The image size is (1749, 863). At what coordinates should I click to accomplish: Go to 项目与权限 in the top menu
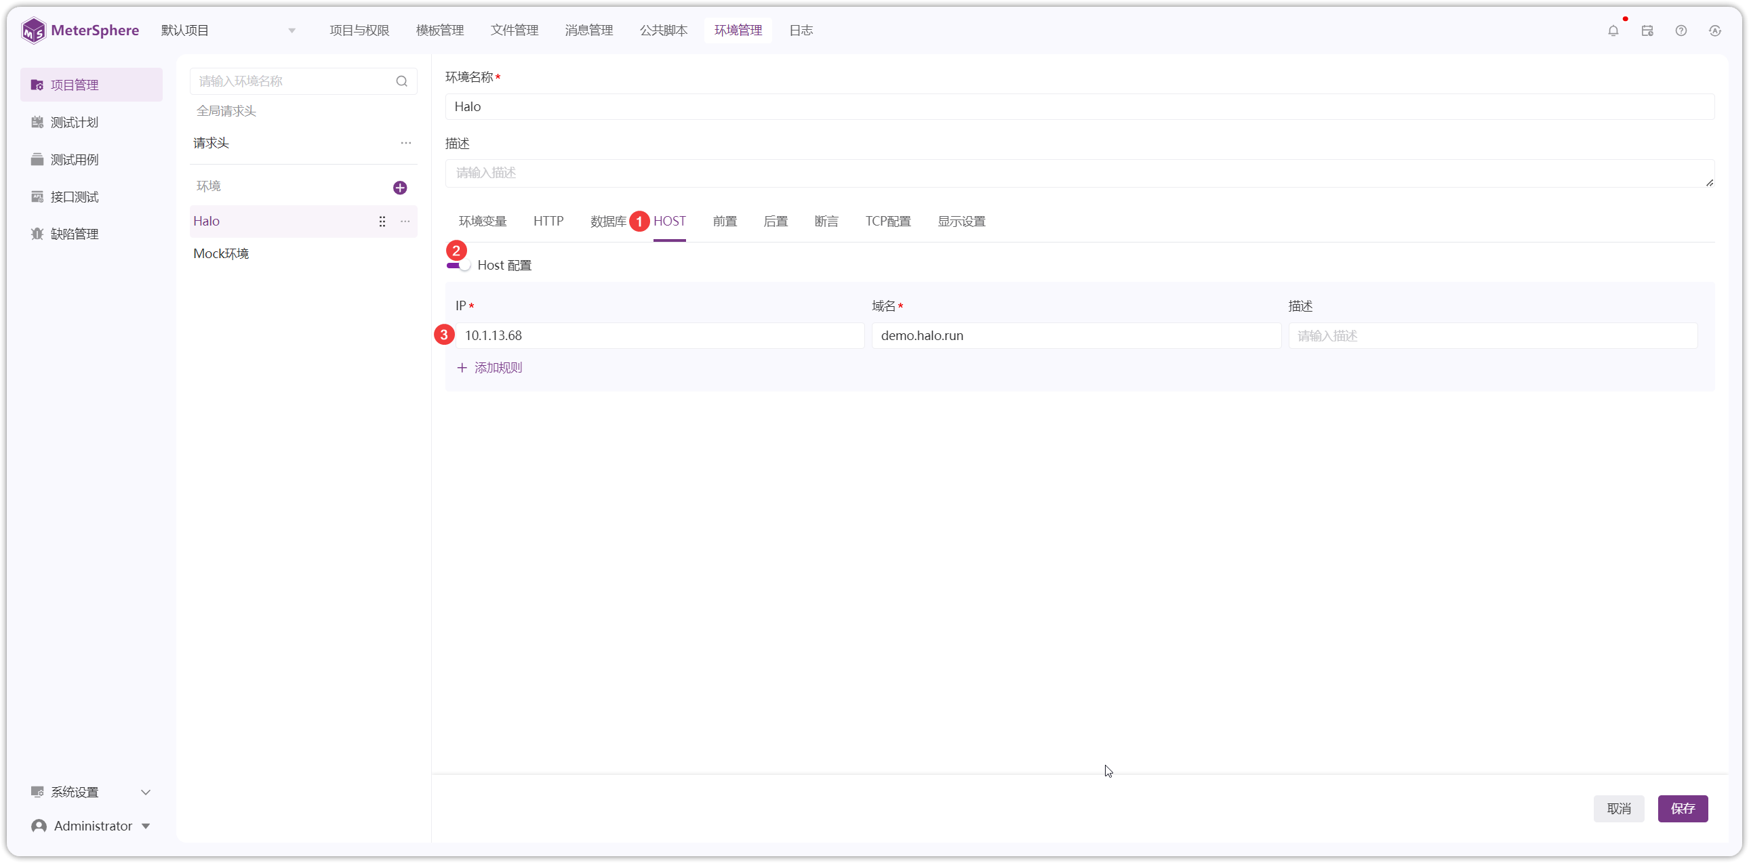click(359, 30)
